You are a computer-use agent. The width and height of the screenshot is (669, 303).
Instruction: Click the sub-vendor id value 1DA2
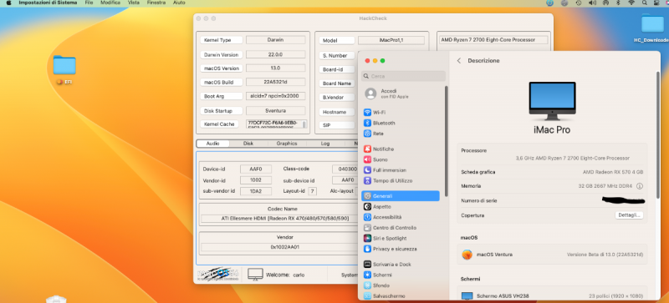point(256,191)
